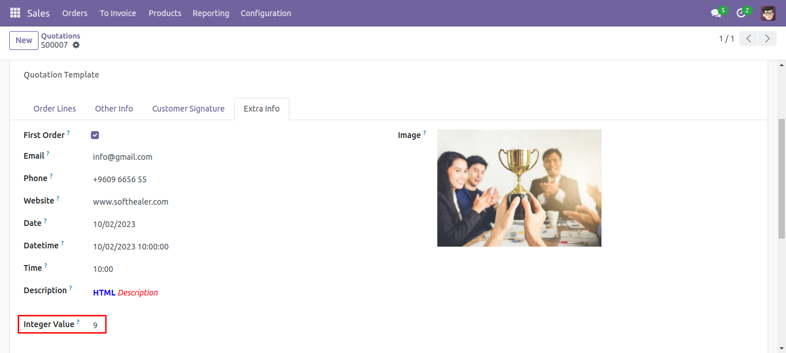Click the Date field 10/02/2023
The width and height of the screenshot is (786, 353).
point(115,224)
